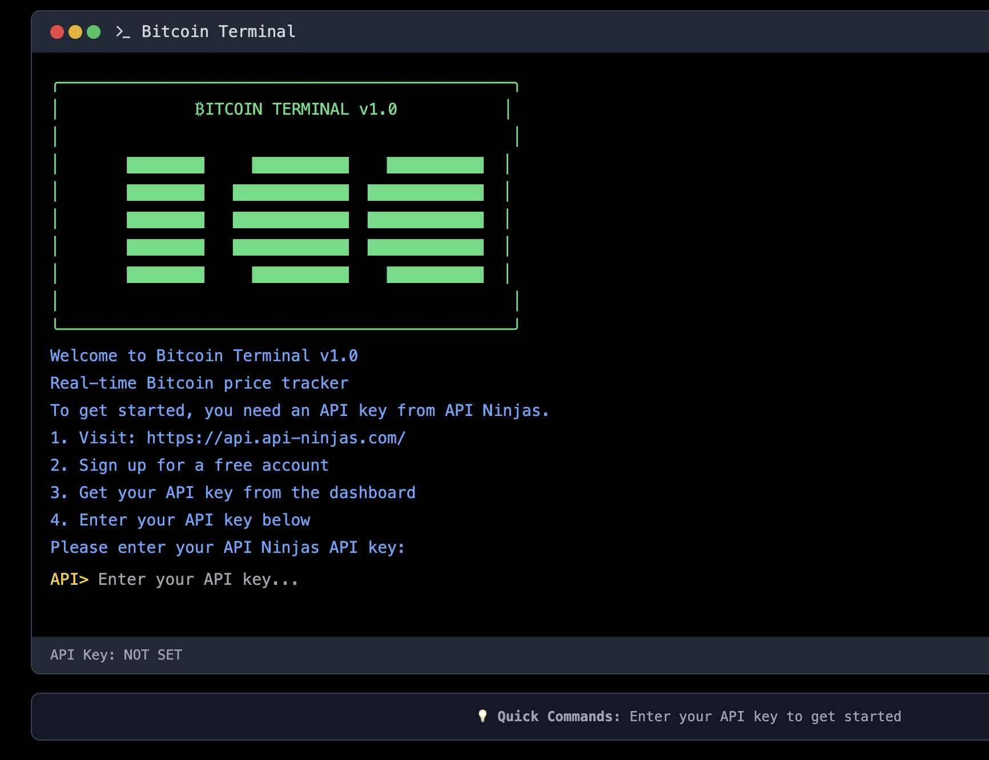Hit the green maximize window dot

pos(94,32)
